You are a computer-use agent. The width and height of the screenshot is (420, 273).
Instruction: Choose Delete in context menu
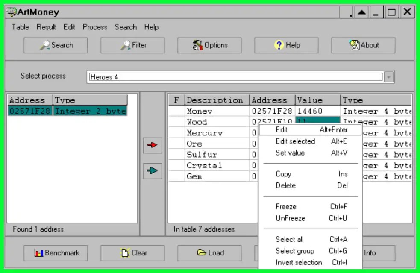pyautogui.click(x=310, y=186)
